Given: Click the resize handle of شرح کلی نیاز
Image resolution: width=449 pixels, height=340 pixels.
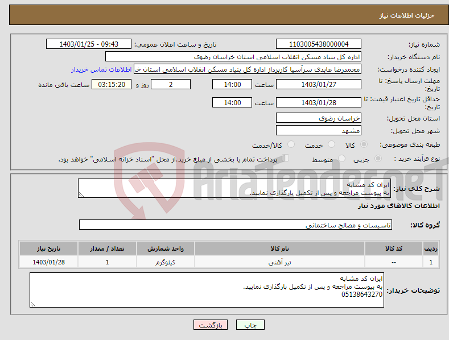Looking at the screenshot, I should point(81,194).
